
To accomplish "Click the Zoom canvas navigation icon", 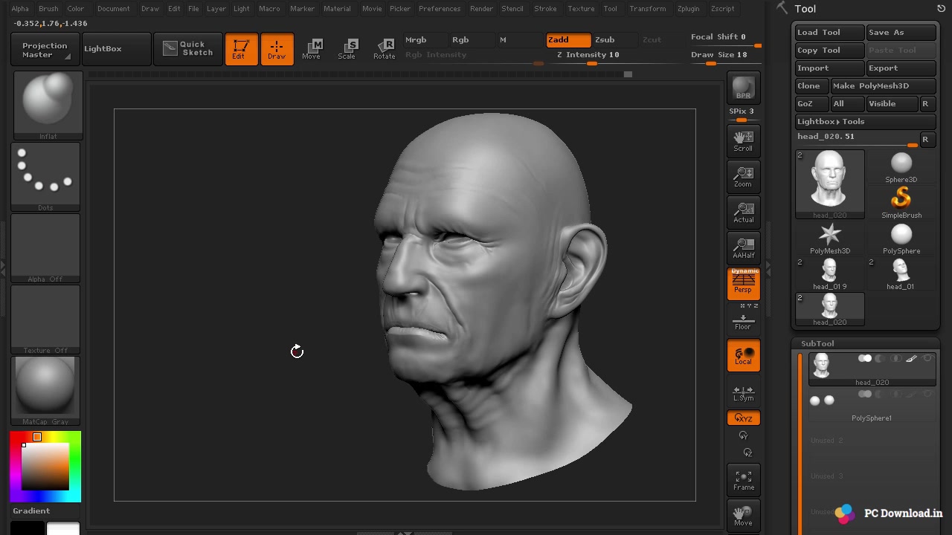I will [743, 176].
